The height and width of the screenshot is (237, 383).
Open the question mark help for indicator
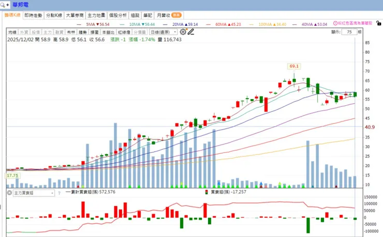point(59,193)
